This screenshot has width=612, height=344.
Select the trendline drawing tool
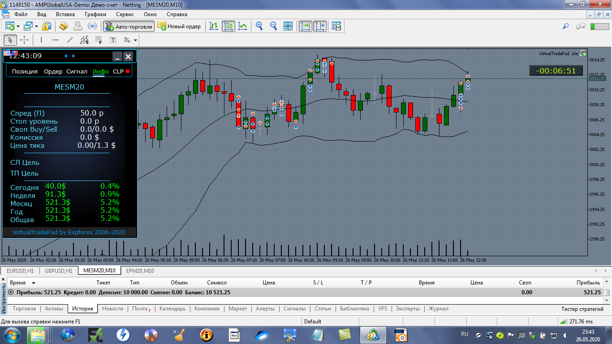tap(70, 40)
